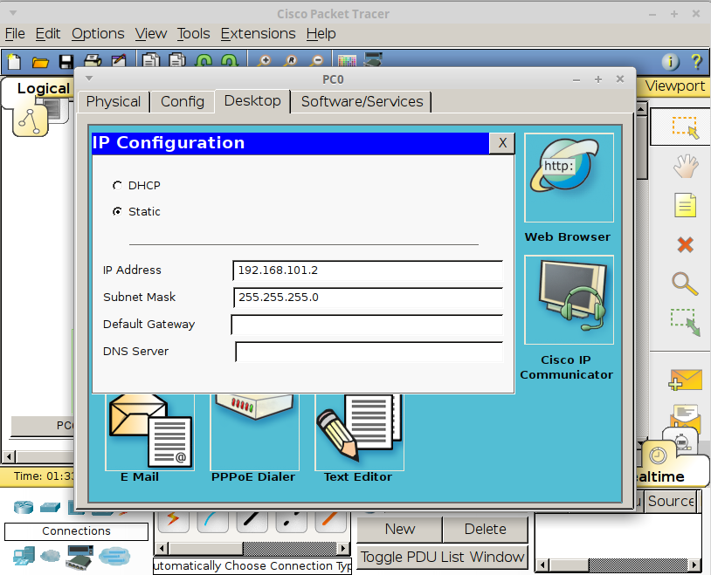The image size is (711, 575).
Task: Open the Edit menu
Action: click(x=48, y=34)
